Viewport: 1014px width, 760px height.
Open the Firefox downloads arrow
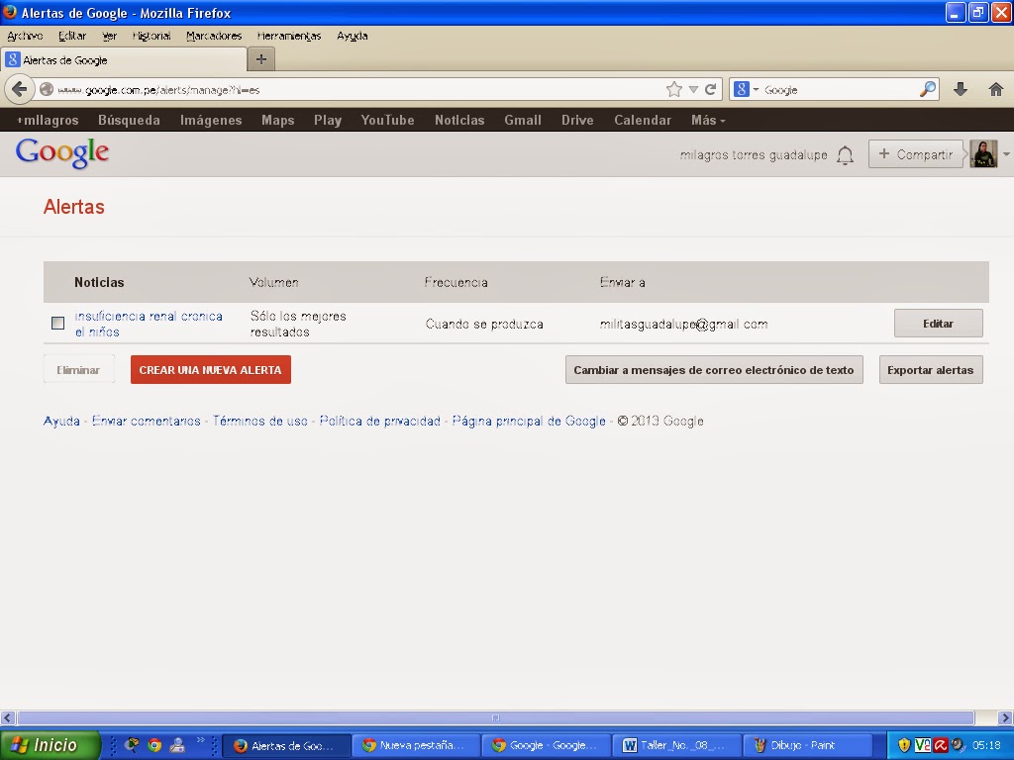pyautogui.click(x=961, y=89)
